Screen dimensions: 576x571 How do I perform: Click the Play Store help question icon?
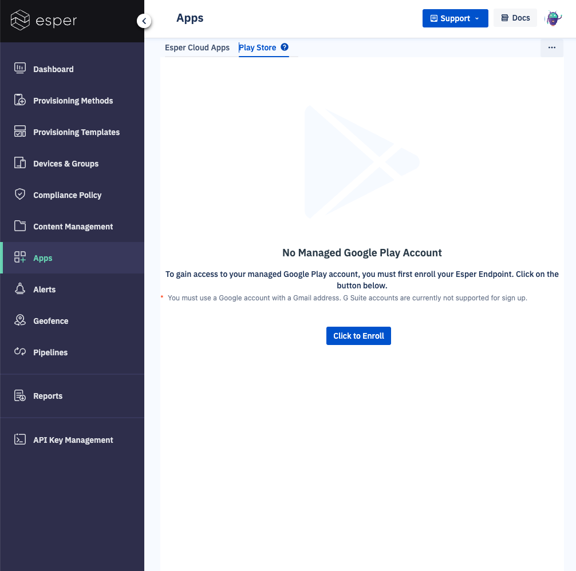click(285, 47)
